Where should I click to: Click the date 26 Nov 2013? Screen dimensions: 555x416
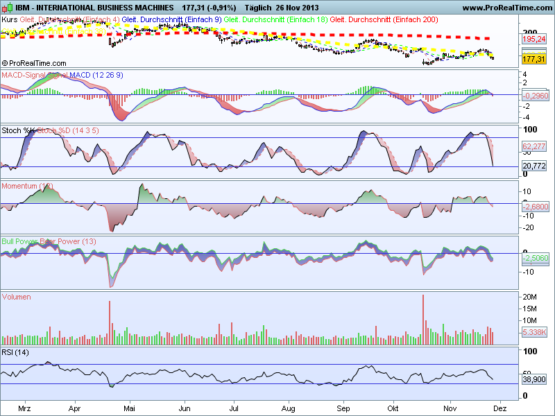click(x=296, y=8)
